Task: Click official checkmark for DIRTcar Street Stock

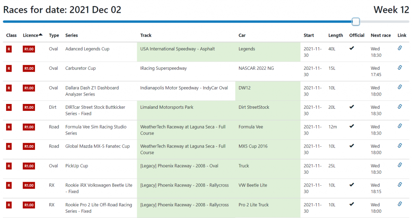Action: click(352, 107)
